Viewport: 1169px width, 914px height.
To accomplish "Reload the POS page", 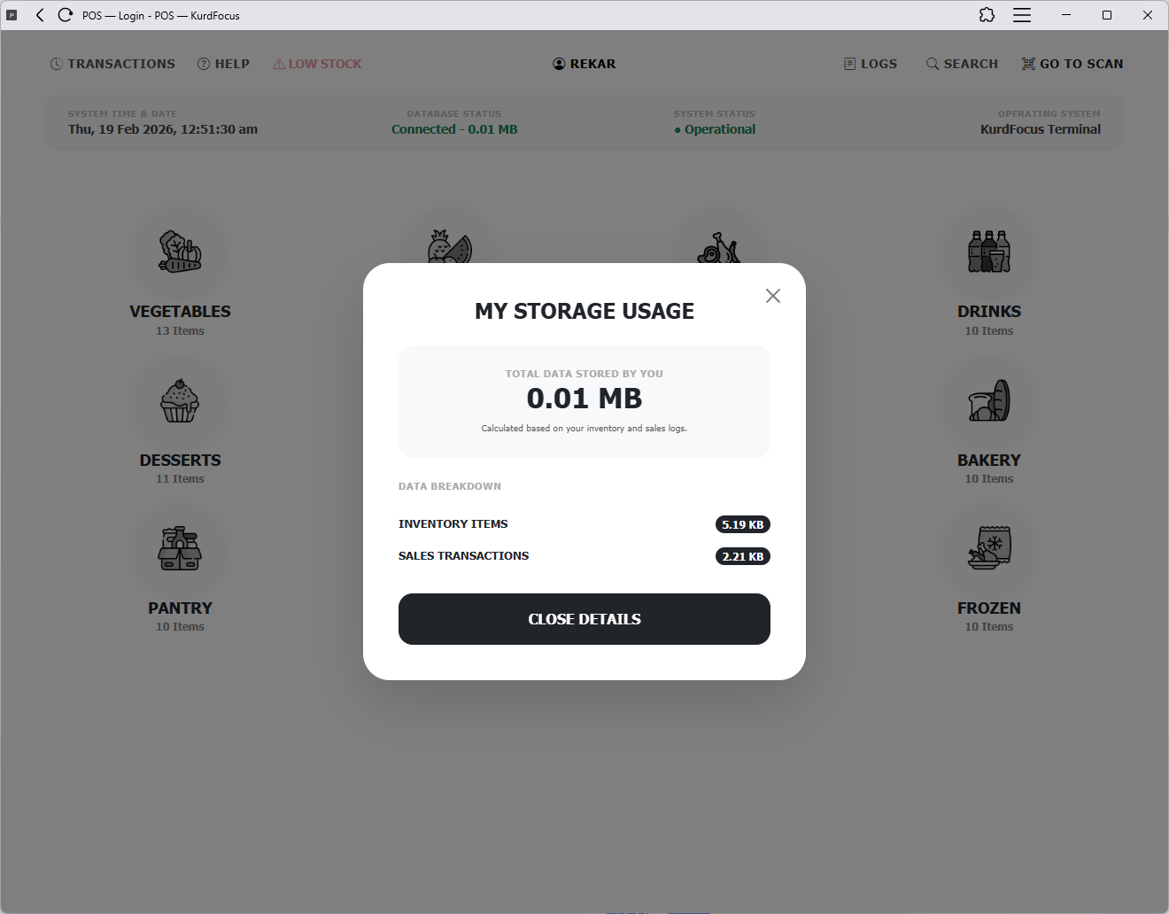I will (x=65, y=15).
